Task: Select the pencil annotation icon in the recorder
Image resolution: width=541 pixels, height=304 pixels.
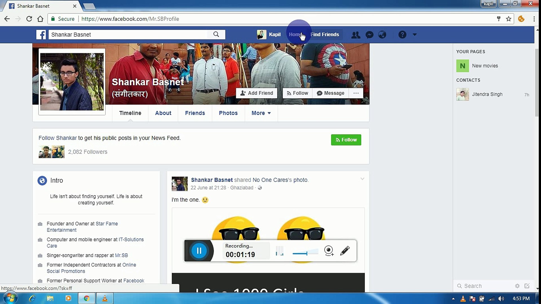Action: coord(345,251)
